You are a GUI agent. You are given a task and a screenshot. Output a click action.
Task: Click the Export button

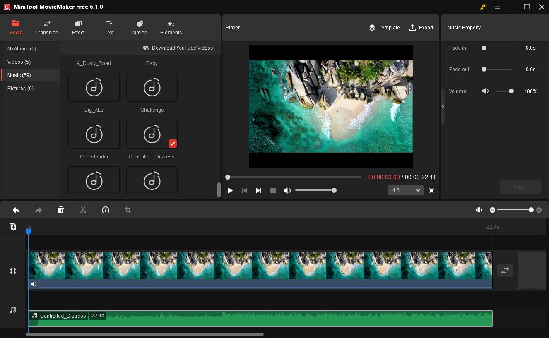421,28
